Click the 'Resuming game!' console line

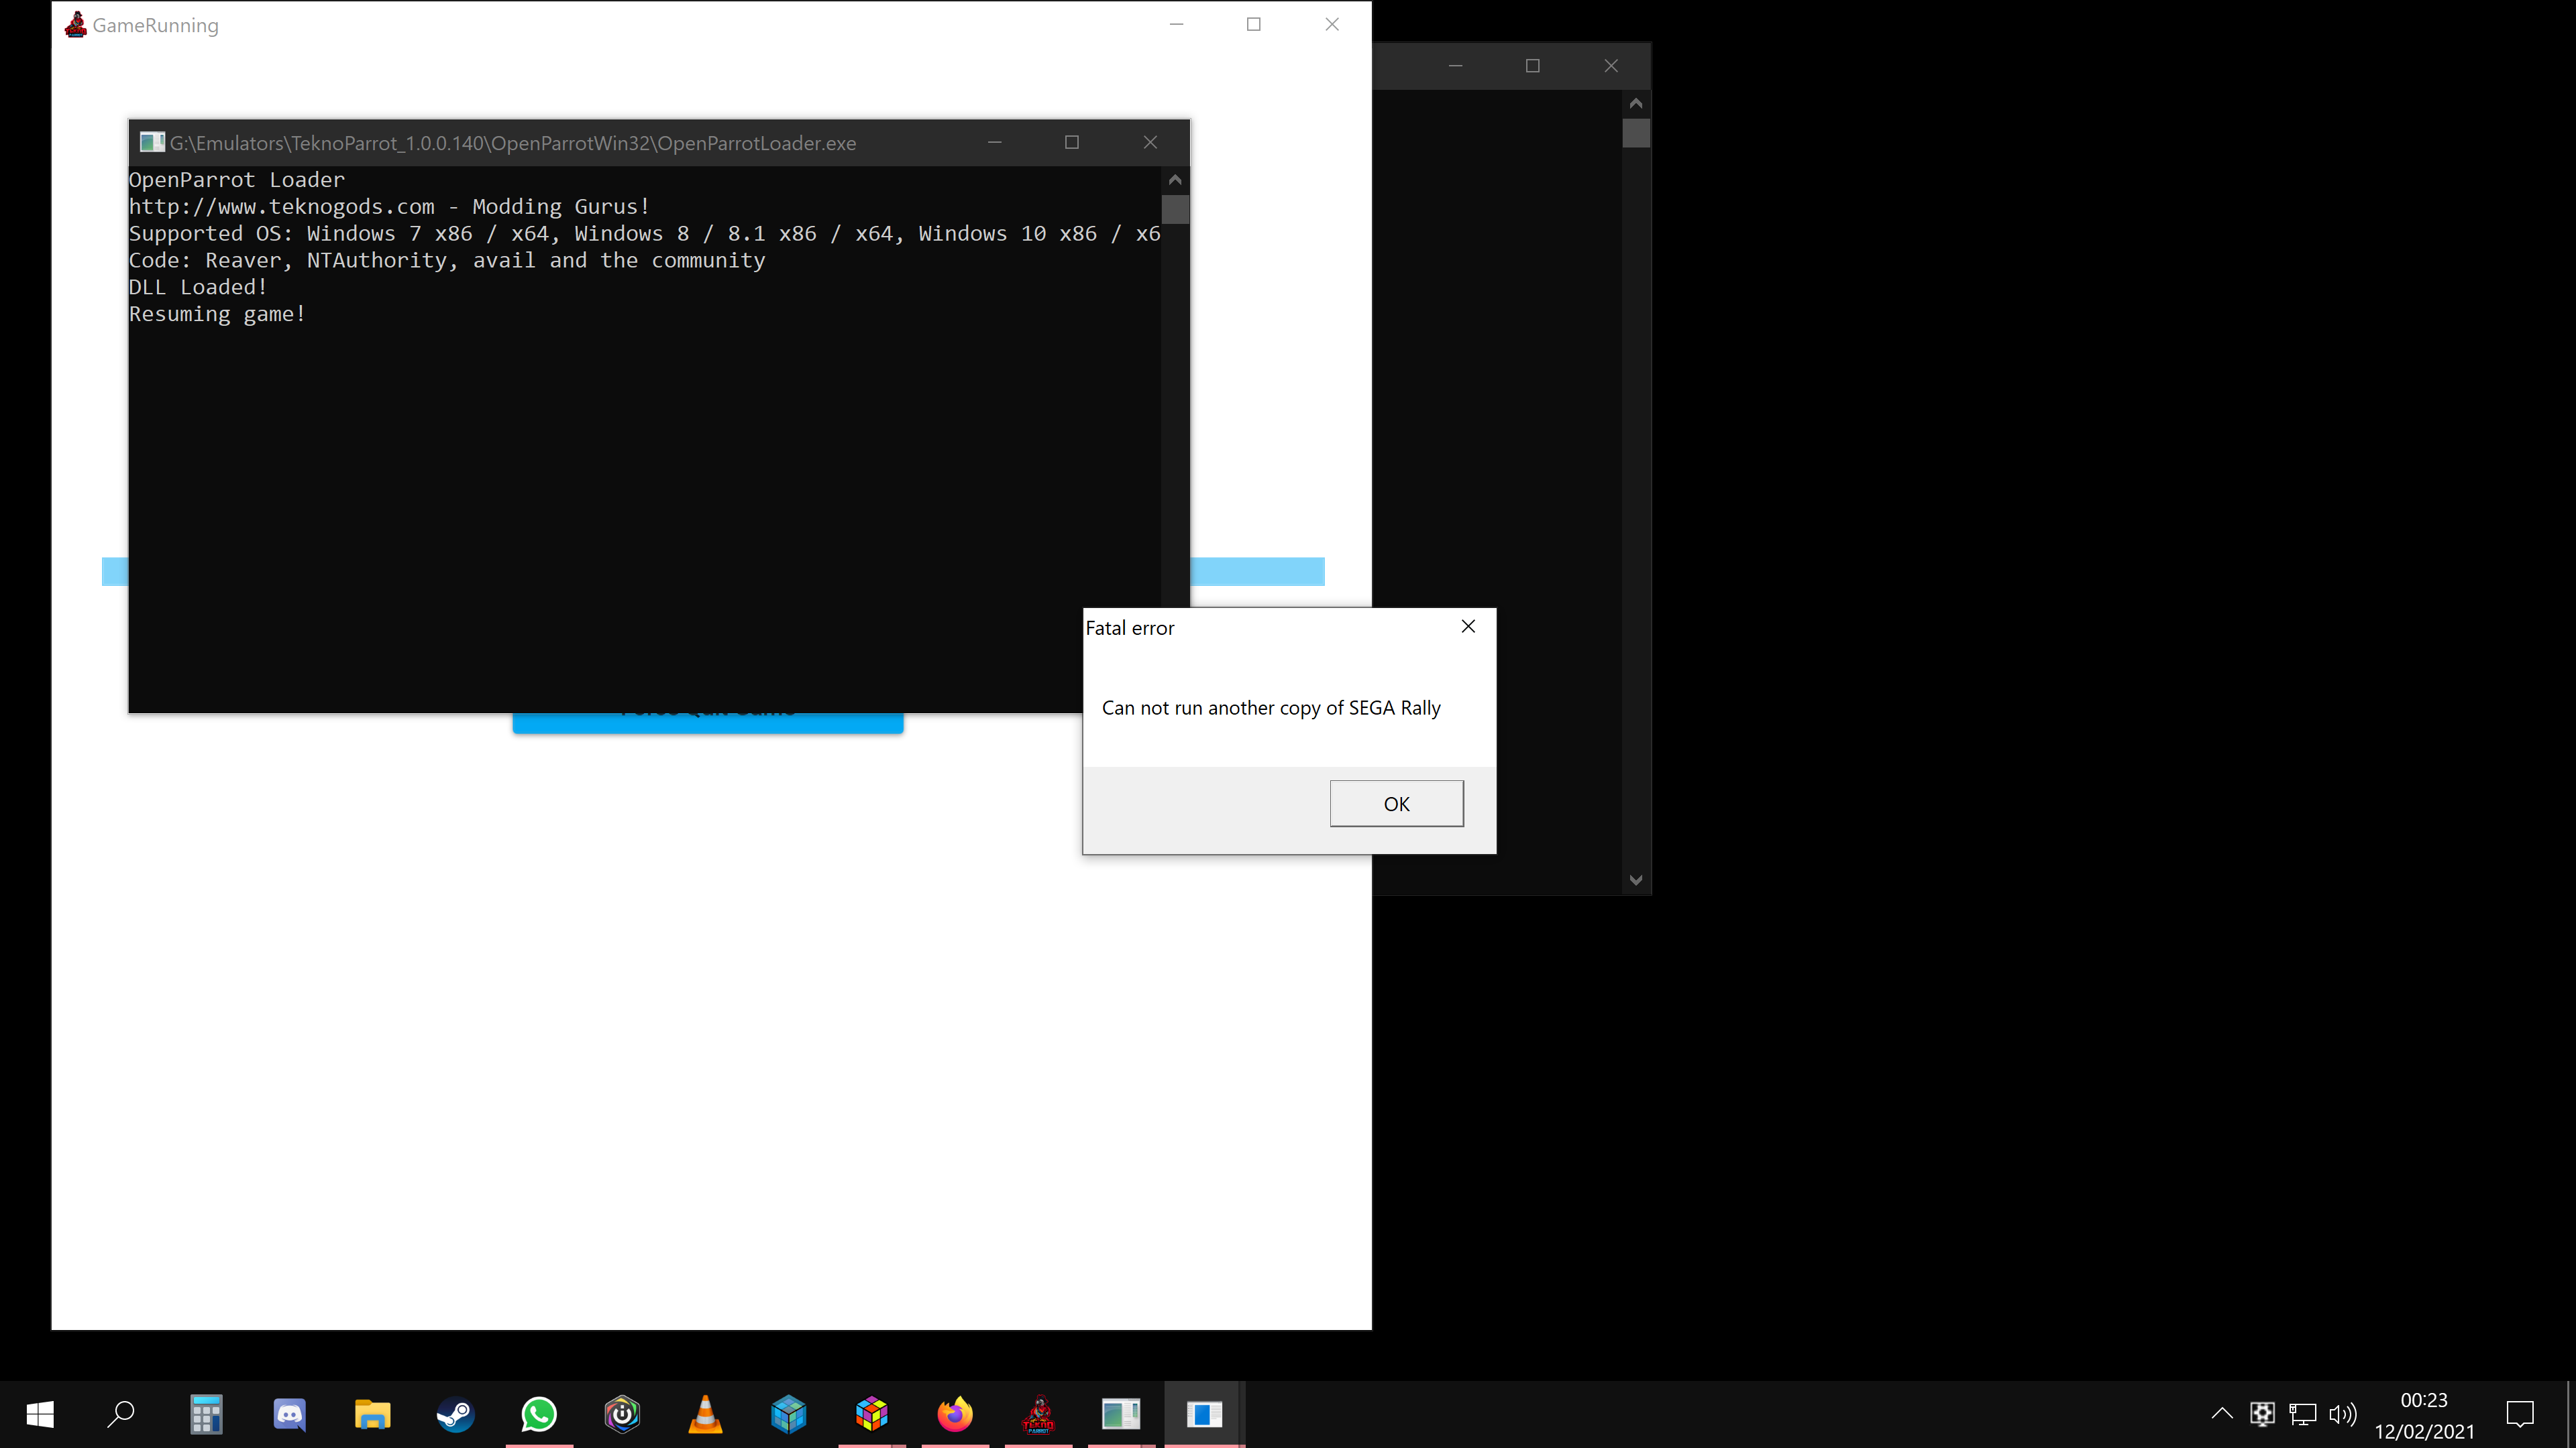click(x=217, y=314)
